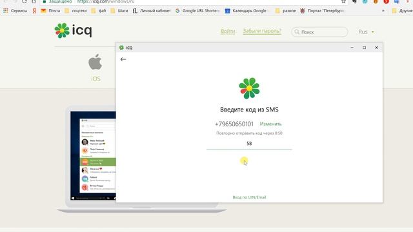Click the laptop screenshot image on website

(93, 156)
